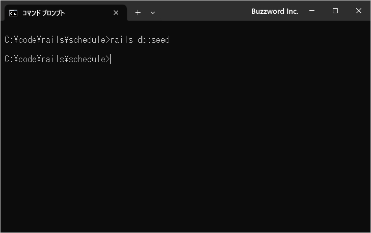The width and height of the screenshot is (371, 233).
Task: Click the Buzzword Inc. title text
Action: pyautogui.click(x=275, y=11)
